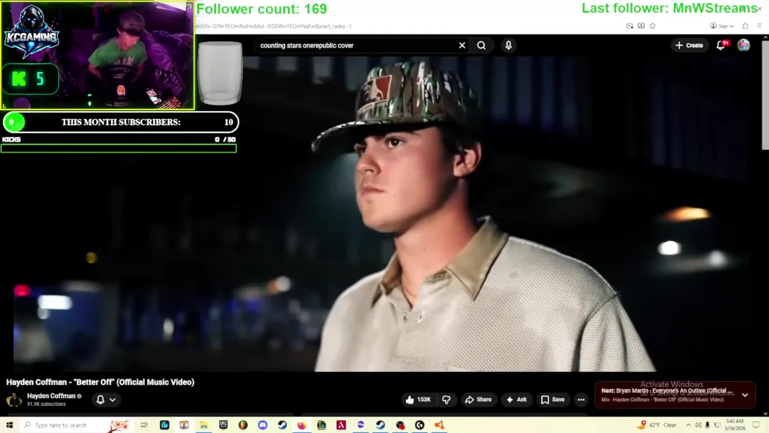Click the Kicks 0 / 50 progress bar
Viewport: 769px width, 433px height.
point(119,148)
